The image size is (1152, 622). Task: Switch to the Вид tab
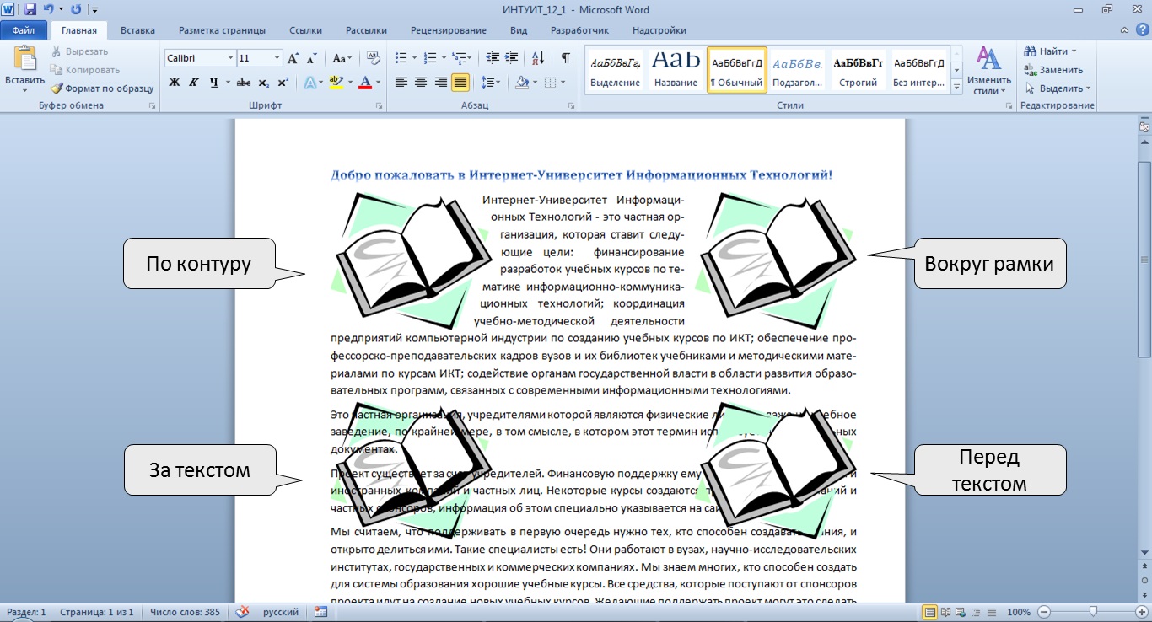pos(519,30)
